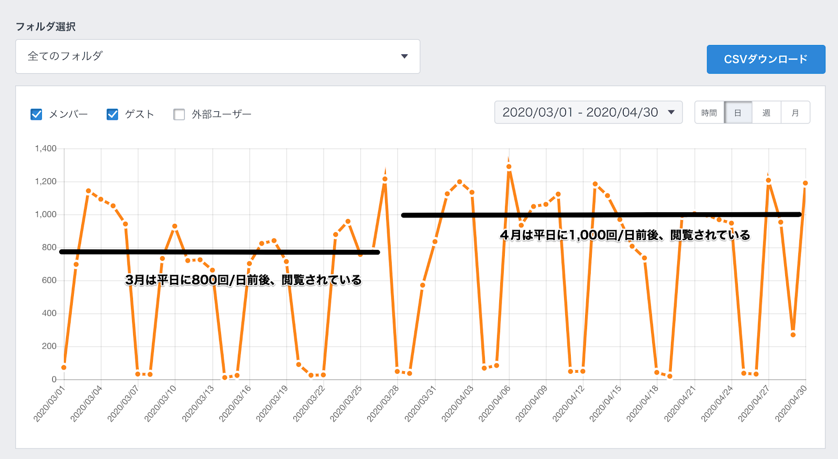Image resolution: width=838 pixels, height=459 pixels.
Task: Click the メンバー label text
Action: (x=68, y=114)
